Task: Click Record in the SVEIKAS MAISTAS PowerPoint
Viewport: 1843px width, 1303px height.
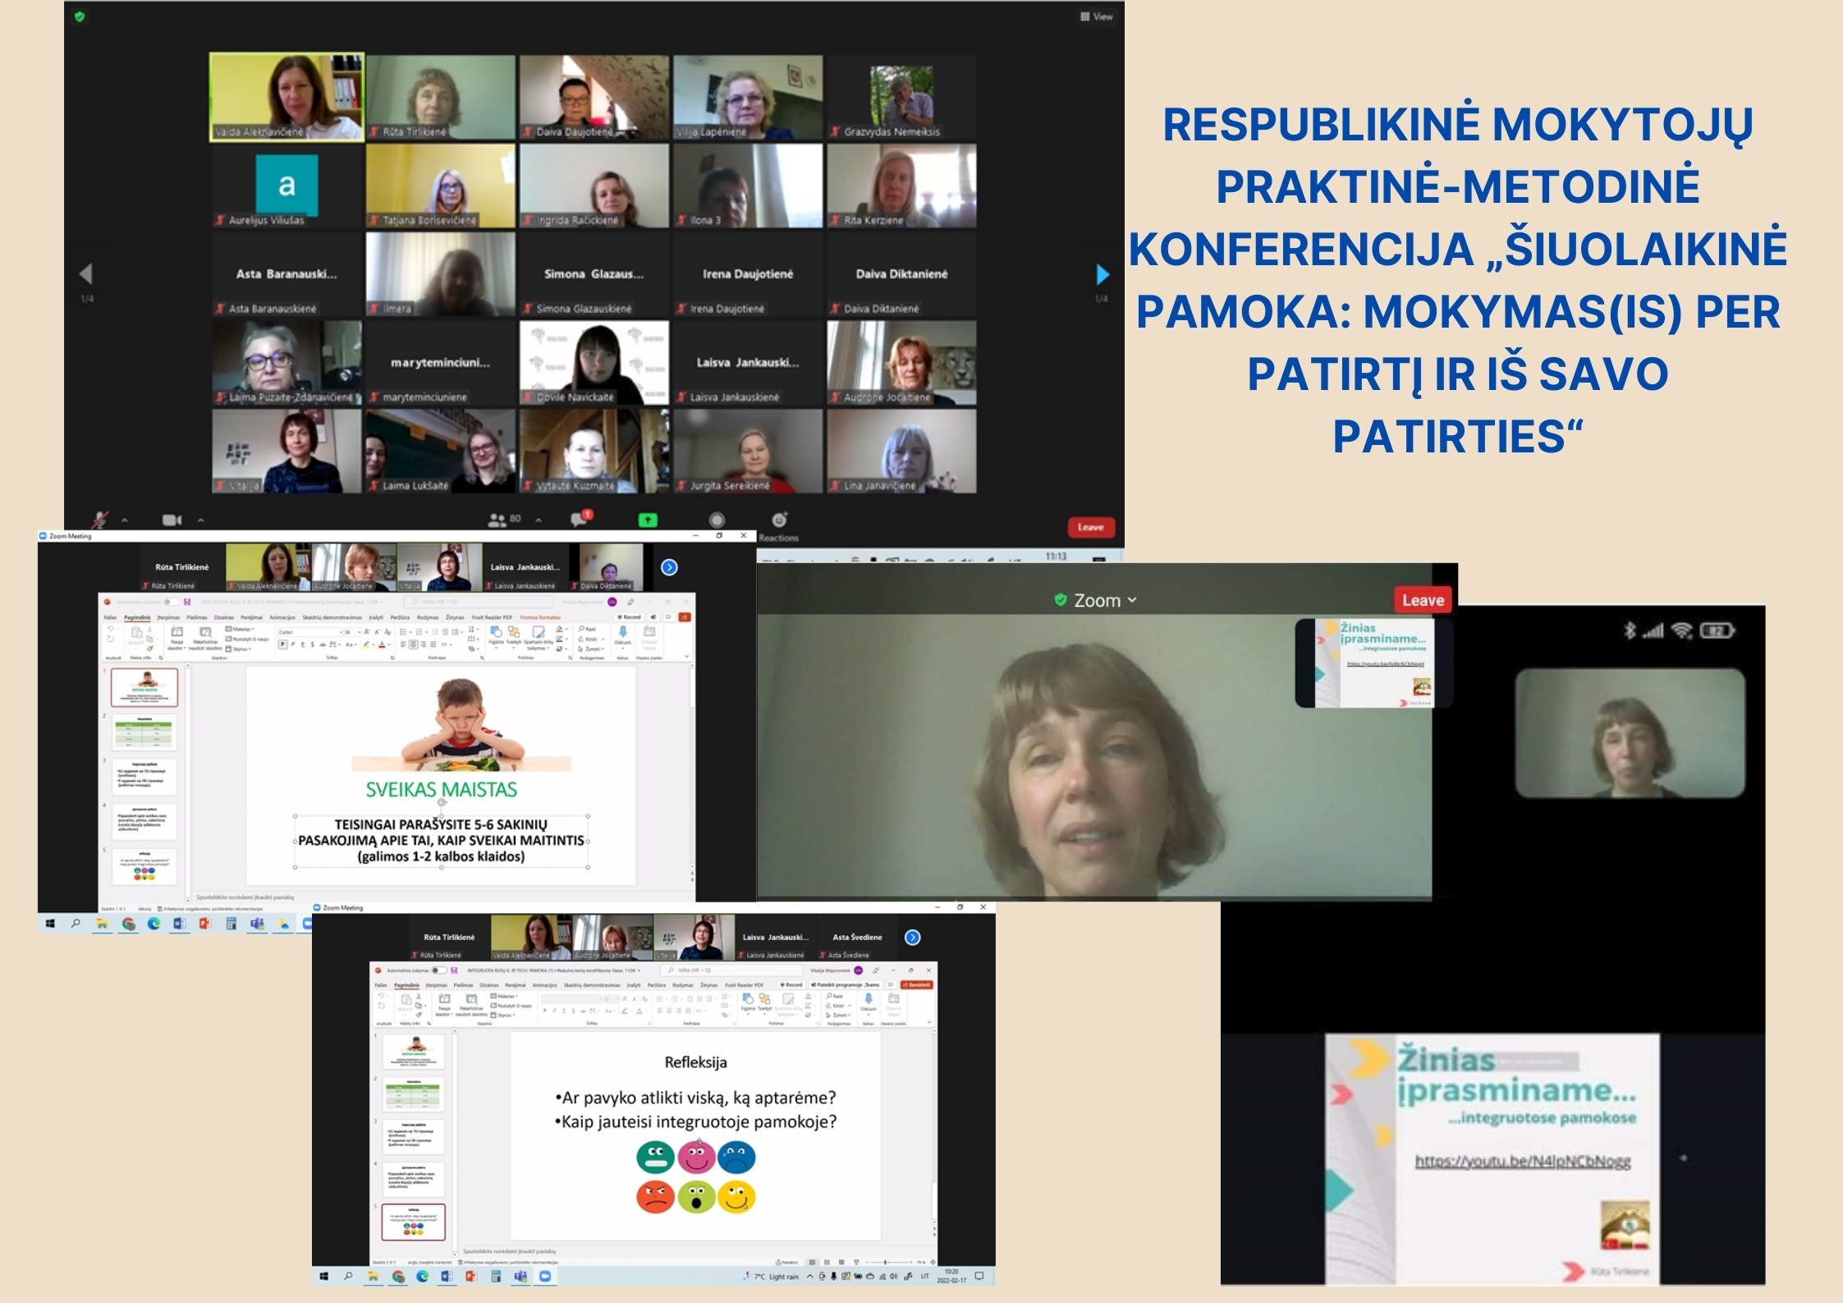Action: click(x=629, y=617)
